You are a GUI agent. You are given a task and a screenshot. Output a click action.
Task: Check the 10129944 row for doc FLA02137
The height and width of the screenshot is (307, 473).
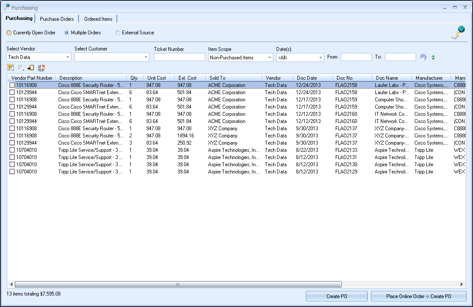[12, 143]
